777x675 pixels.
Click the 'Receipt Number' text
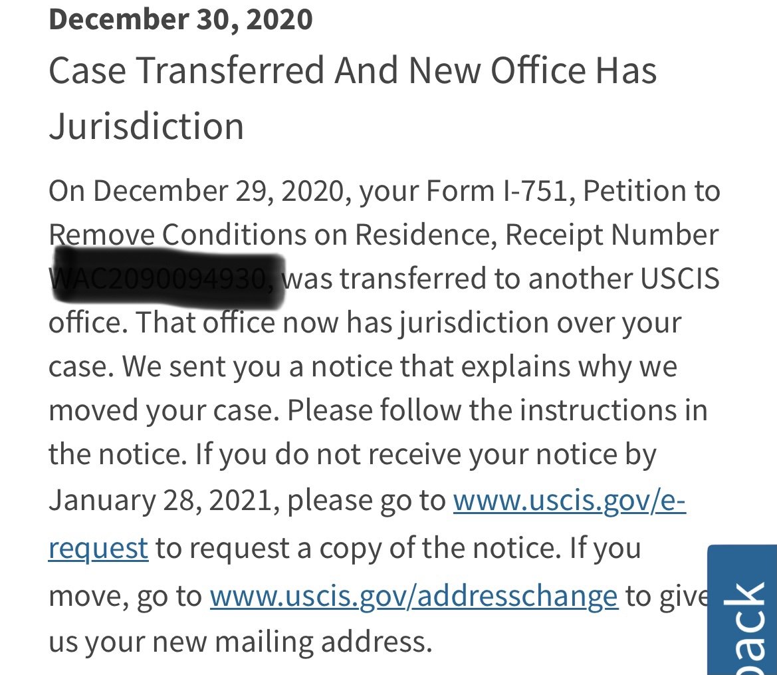point(611,234)
